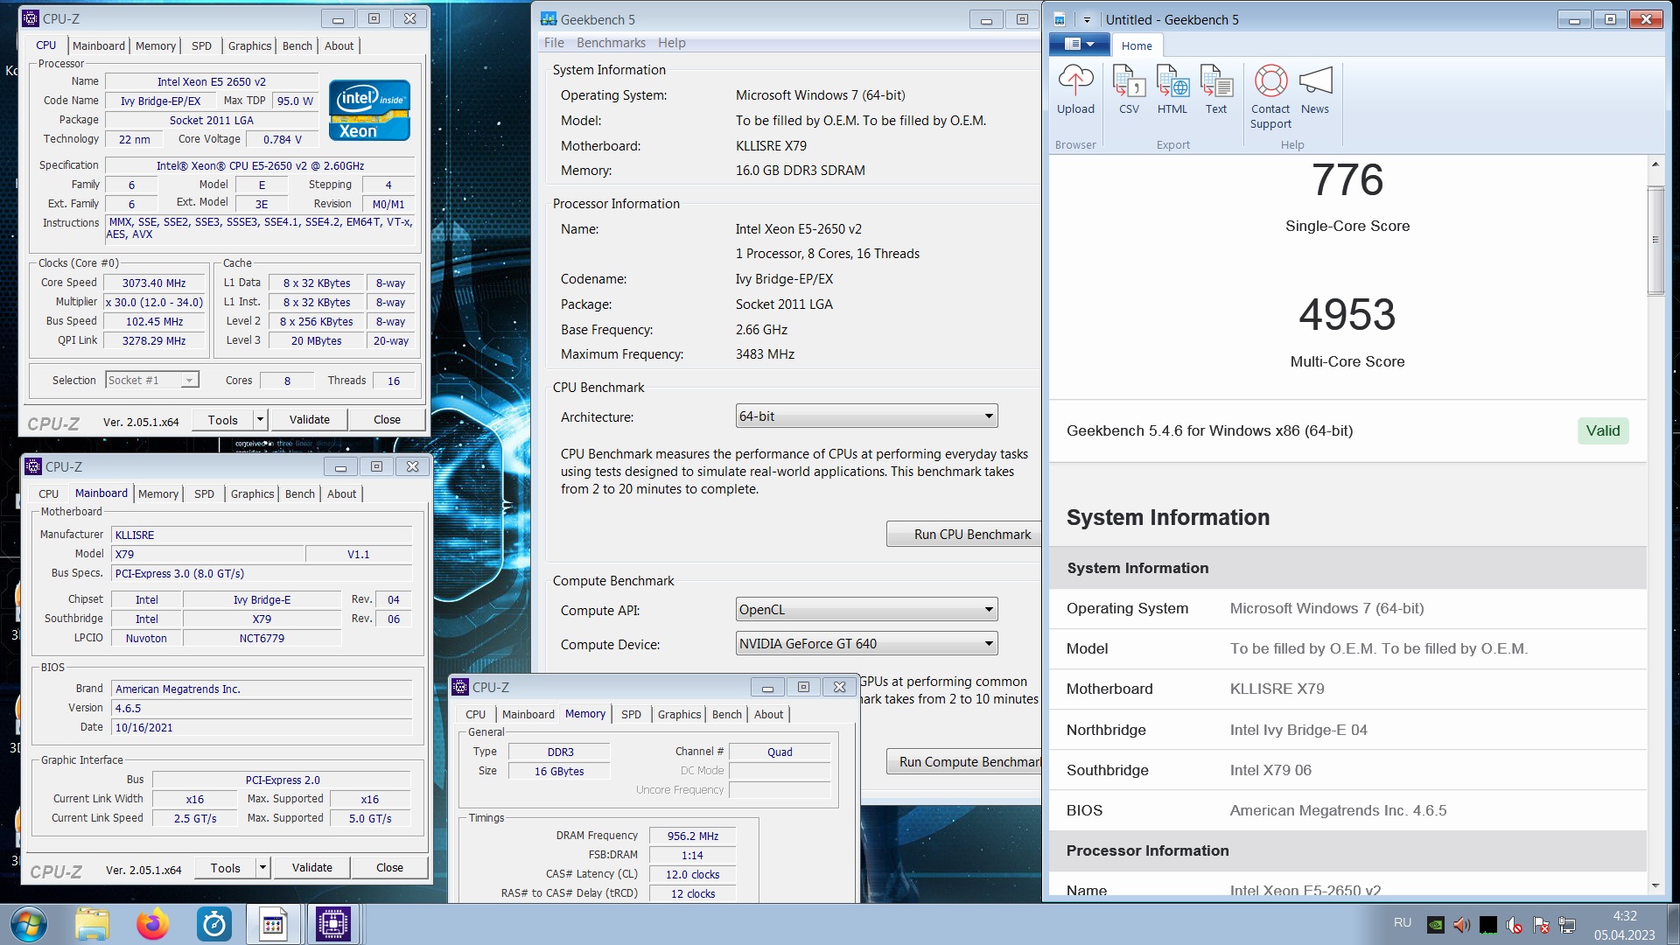Click Validate in top CPU-Z window

coord(310,420)
